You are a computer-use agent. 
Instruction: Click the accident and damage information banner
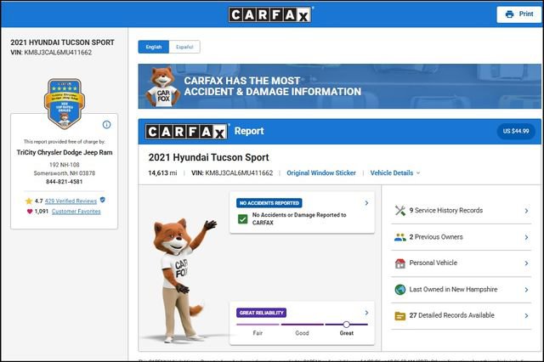pyautogui.click(x=339, y=87)
